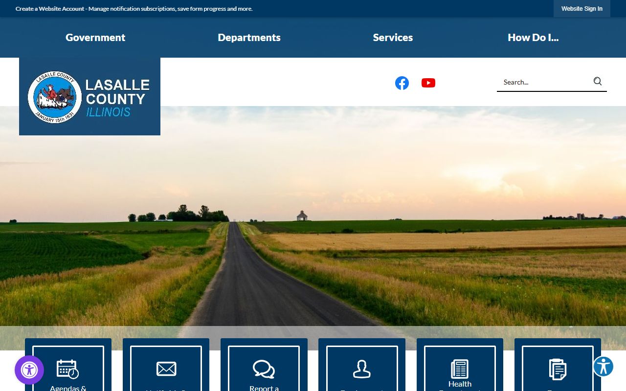The width and height of the screenshot is (626, 391).
Task: Click into the Search input field
Action: [x=545, y=82]
